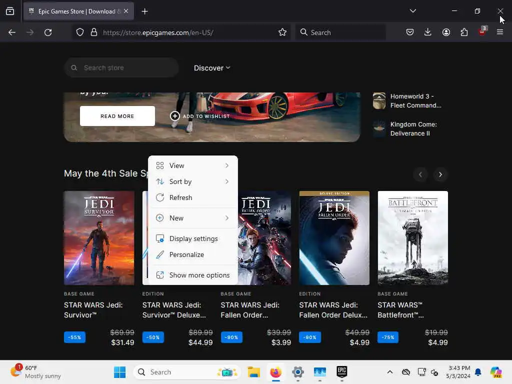This screenshot has width=512, height=384.
Task: Click STAR WARS Battlefront title
Action: coord(400,310)
